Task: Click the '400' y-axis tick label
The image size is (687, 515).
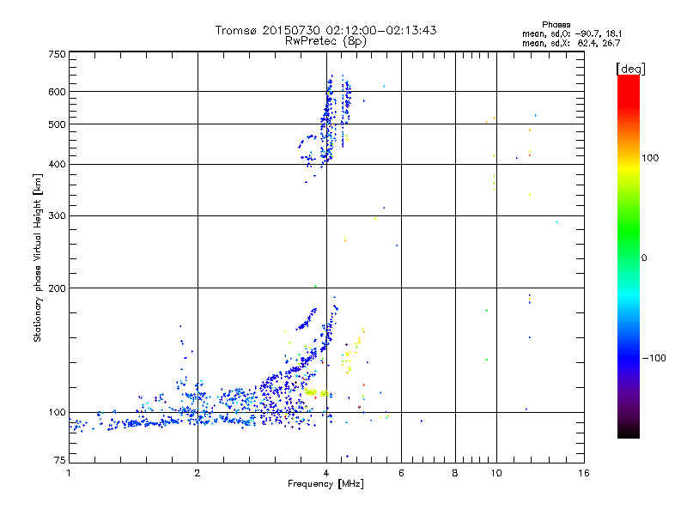Action: coord(57,165)
